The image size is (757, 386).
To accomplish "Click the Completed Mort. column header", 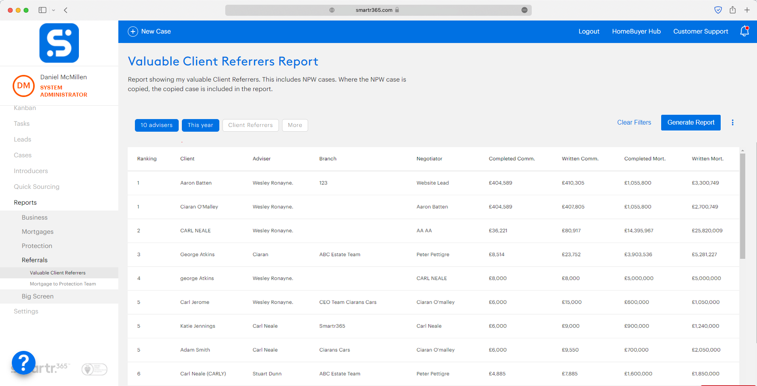I will click(645, 159).
